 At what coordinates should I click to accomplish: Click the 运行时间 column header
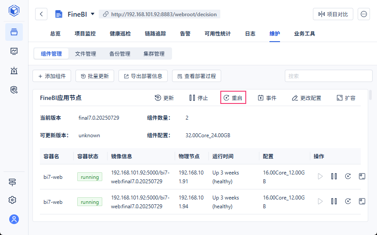pyautogui.click(x=223, y=157)
